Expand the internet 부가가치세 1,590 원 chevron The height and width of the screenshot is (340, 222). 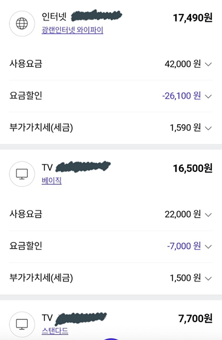(208, 128)
